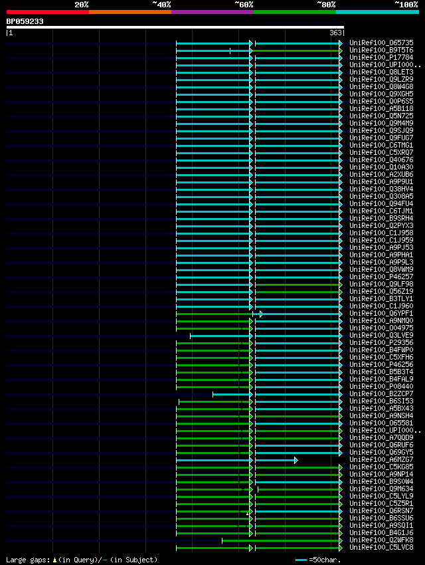Viewport: 425px width, 565px height.
Task: Select label UniRef100_Q6RSN7
Action: click(x=381, y=511)
